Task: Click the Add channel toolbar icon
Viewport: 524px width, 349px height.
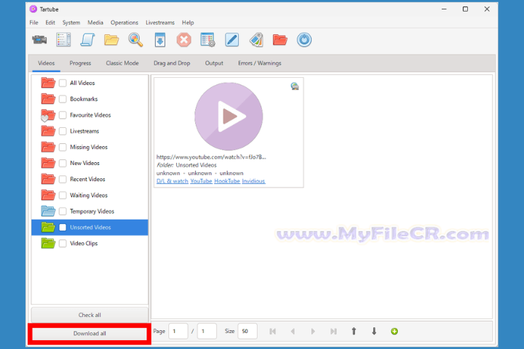Action: 63,40
